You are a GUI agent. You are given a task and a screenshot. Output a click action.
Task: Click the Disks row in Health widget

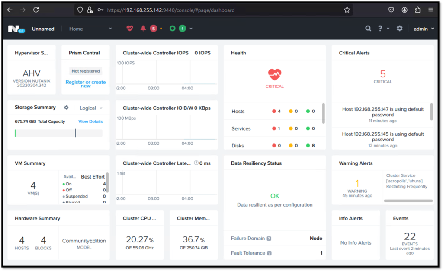coord(273,145)
